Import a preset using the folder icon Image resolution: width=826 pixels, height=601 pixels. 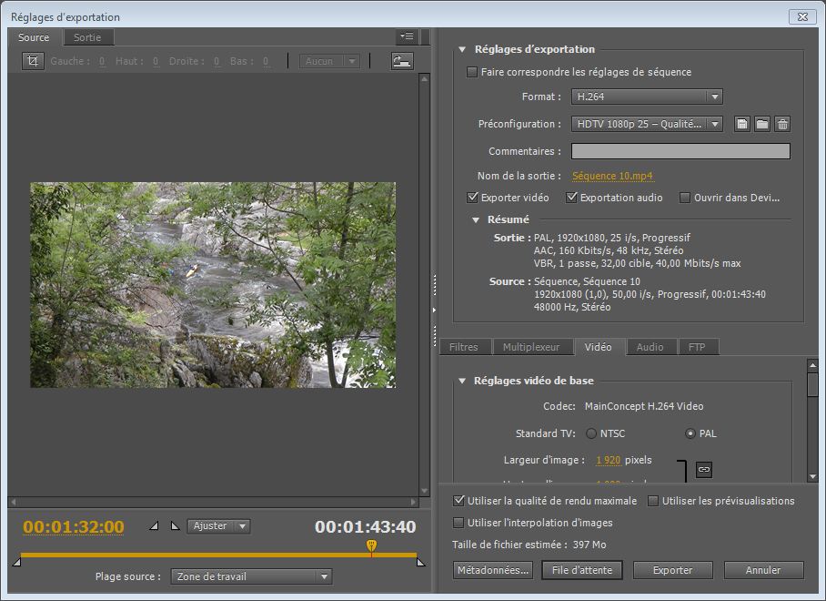point(762,124)
